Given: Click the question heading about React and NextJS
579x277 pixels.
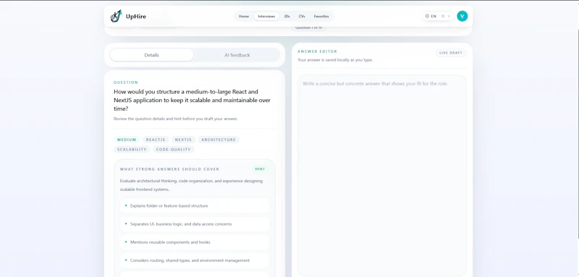Looking at the screenshot, I should pyautogui.click(x=192, y=101).
